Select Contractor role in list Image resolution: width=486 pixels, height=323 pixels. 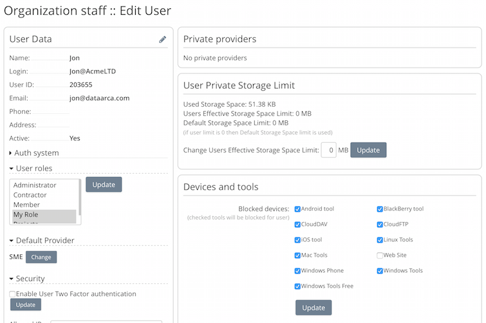30,195
